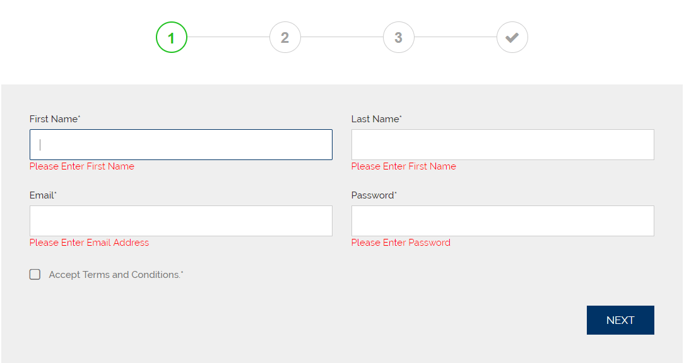Click the Last Name field label
The image size is (684, 363).
pos(376,119)
